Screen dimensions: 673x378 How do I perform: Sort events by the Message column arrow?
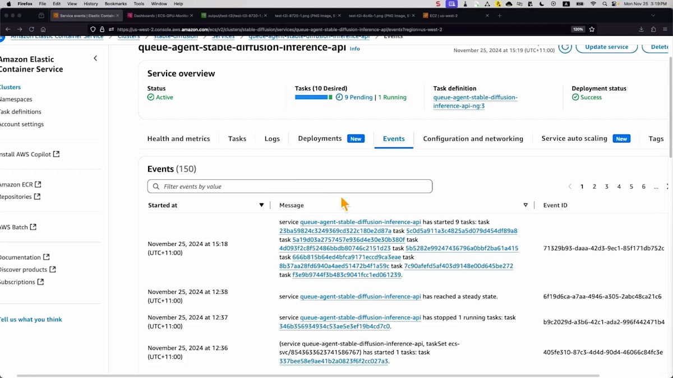(x=526, y=205)
